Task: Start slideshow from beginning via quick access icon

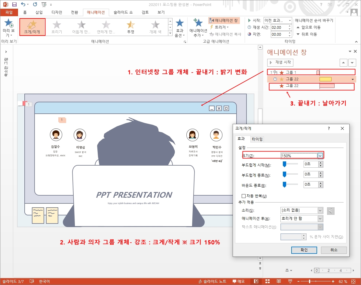Action: 44,4
